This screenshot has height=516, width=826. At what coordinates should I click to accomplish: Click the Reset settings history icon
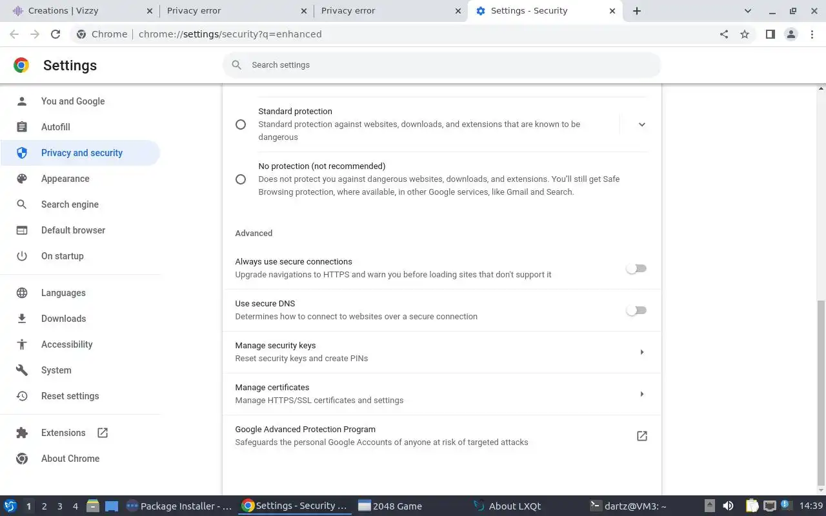point(22,396)
